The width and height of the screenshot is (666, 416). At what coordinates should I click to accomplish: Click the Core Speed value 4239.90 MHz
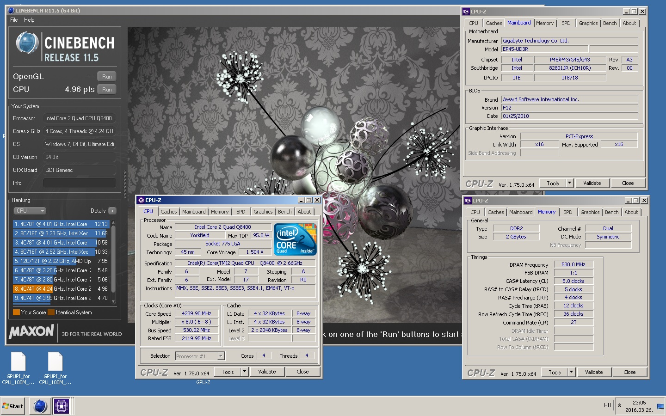[x=197, y=313]
